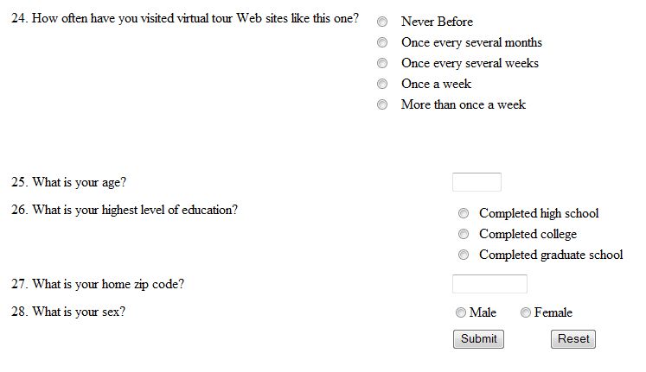The image size is (646, 372).
Task: Pick the 'Once a week' option
Action: [x=382, y=84]
